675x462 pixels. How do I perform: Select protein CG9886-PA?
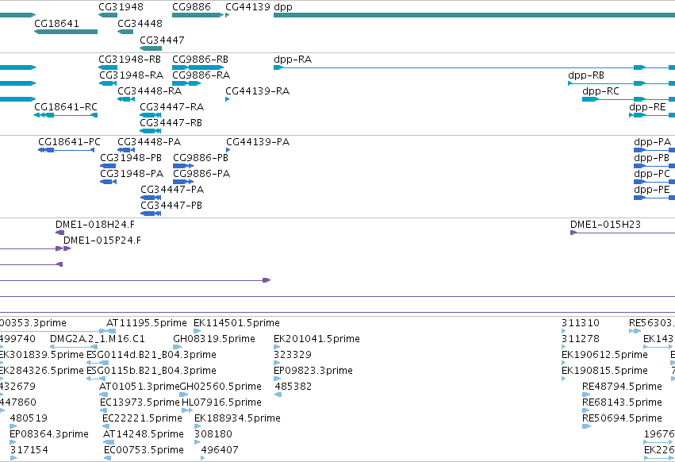[x=201, y=174]
